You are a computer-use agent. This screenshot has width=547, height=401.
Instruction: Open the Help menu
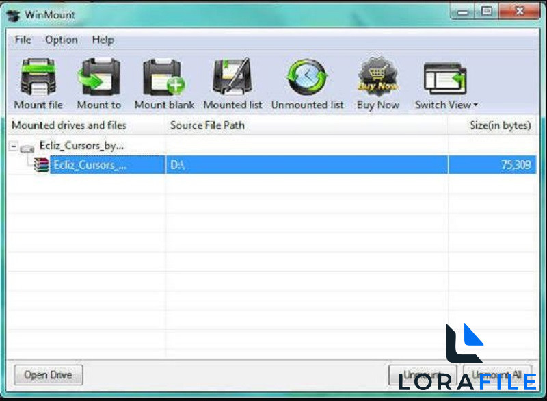coord(103,40)
